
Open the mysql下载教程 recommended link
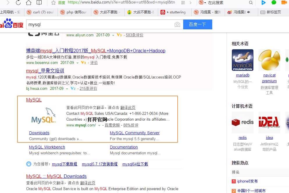coord(65,164)
